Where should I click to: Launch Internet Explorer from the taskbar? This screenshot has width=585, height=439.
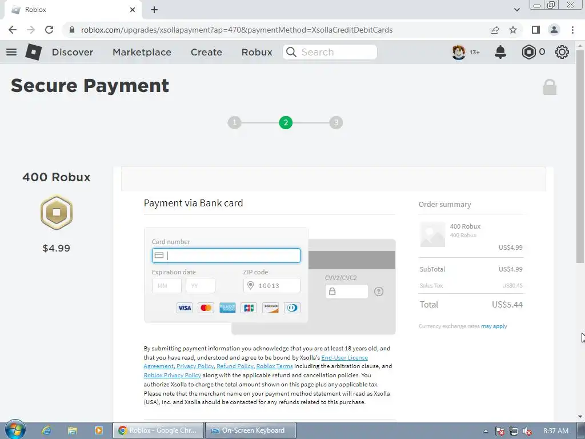pyautogui.click(x=46, y=430)
